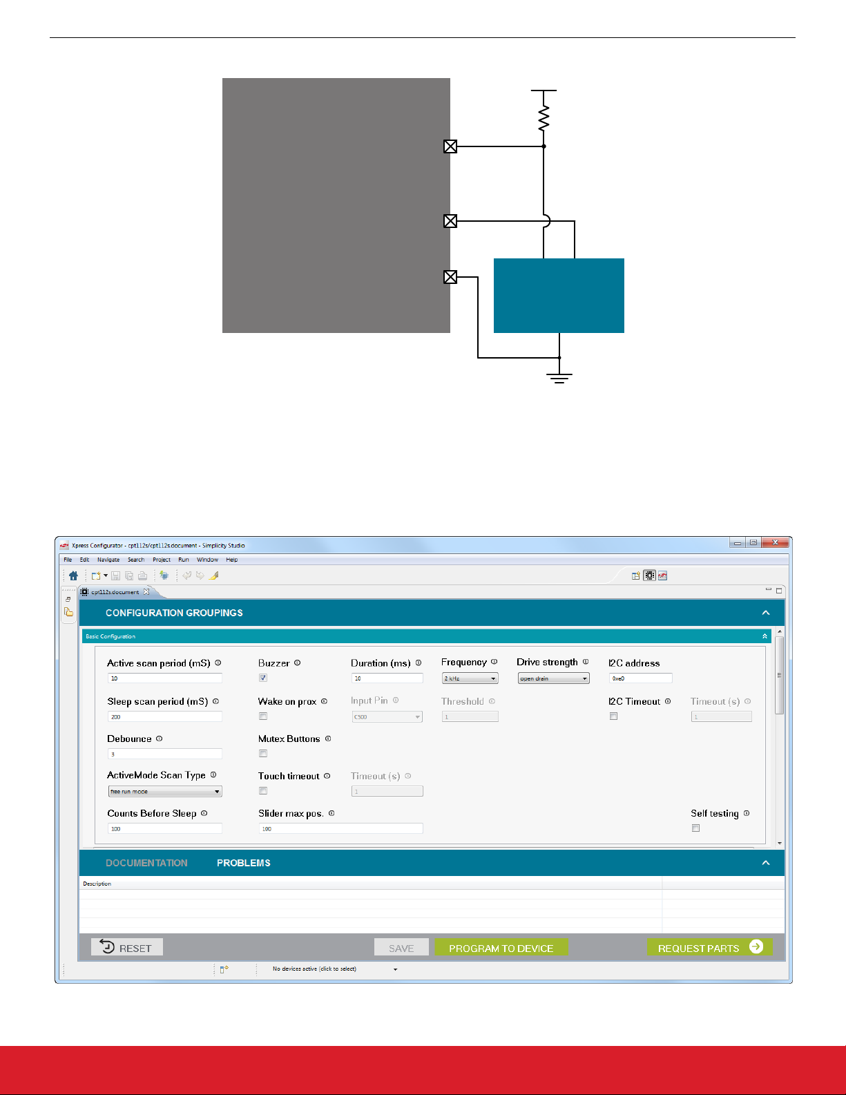Screen dimensions: 846x1095
Task: Click the Print toolbar icon
Action: [x=142, y=575]
